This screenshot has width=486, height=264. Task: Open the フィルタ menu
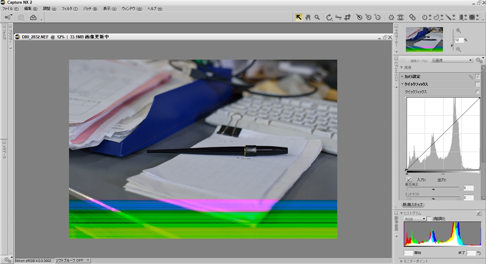[69, 9]
